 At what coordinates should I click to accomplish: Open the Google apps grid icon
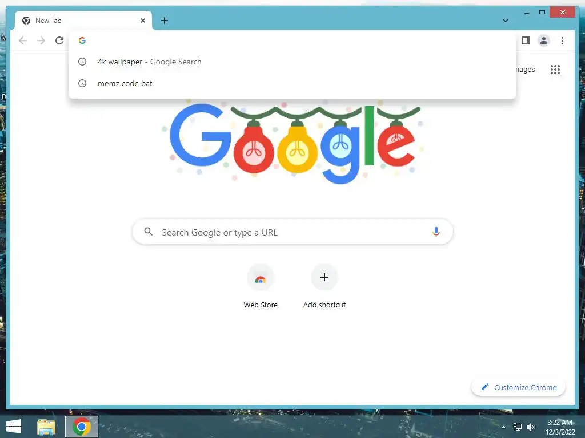point(555,70)
